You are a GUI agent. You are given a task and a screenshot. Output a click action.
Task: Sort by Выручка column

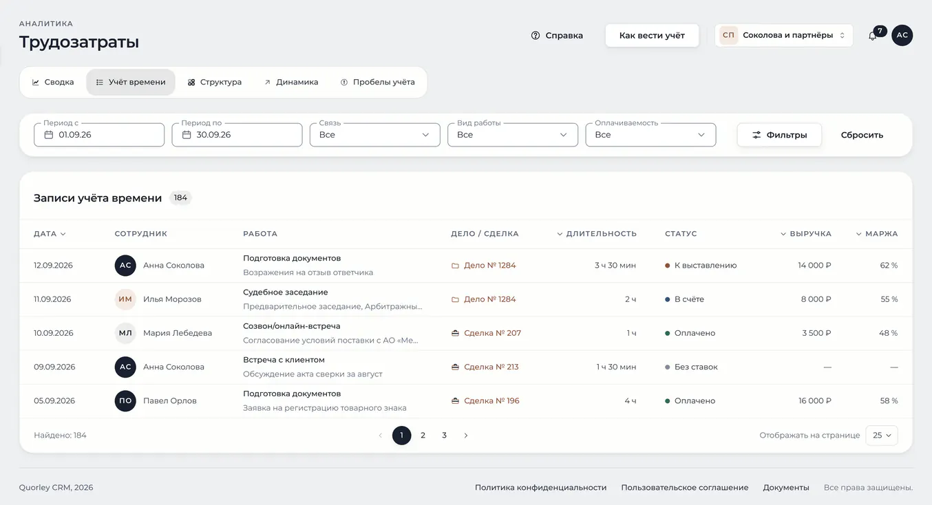[805, 234]
